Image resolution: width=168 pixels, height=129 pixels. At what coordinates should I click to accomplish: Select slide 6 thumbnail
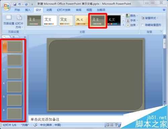point(14,113)
